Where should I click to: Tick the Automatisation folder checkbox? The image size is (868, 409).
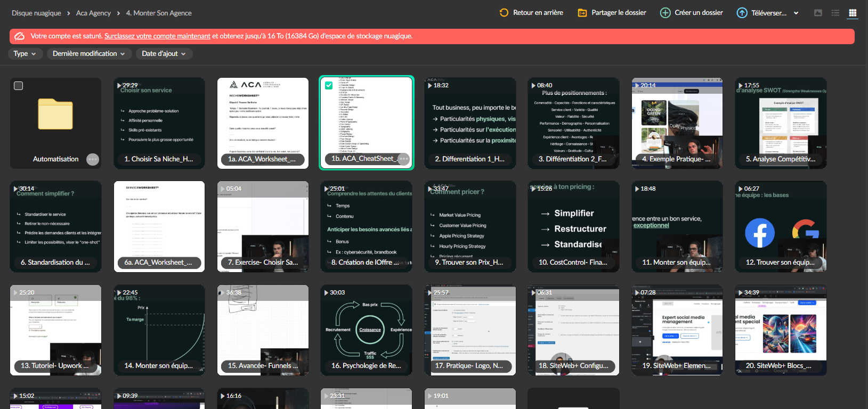pyautogui.click(x=18, y=86)
